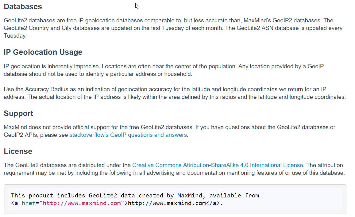The width and height of the screenshot is (355, 217).
Task: Click the 'IP geolocation is inherently imprecise' sentence
Action: (52, 66)
